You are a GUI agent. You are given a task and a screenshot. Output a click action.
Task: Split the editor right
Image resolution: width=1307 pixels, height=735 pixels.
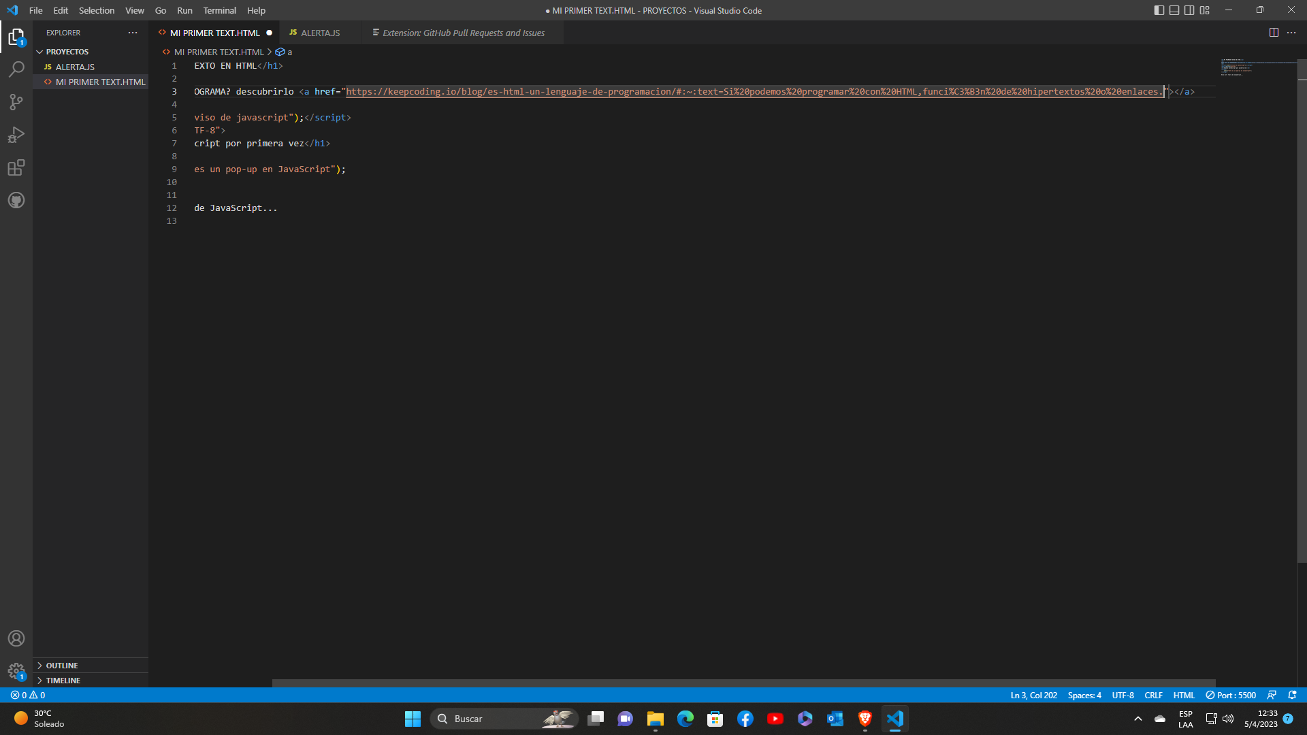pos(1274,33)
